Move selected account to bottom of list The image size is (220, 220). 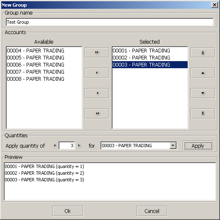tap(203, 114)
